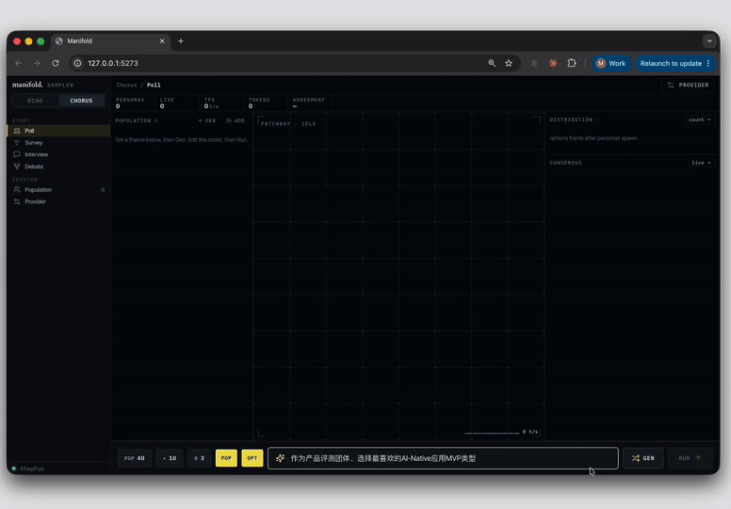Screen dimensions: 731x509
Task: Toggle the yellow POP button
Action: 226,458
